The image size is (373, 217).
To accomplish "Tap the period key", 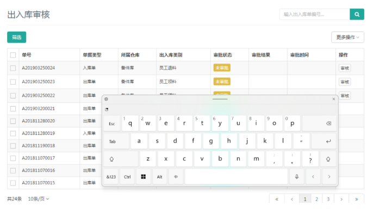I will point(292,159).
